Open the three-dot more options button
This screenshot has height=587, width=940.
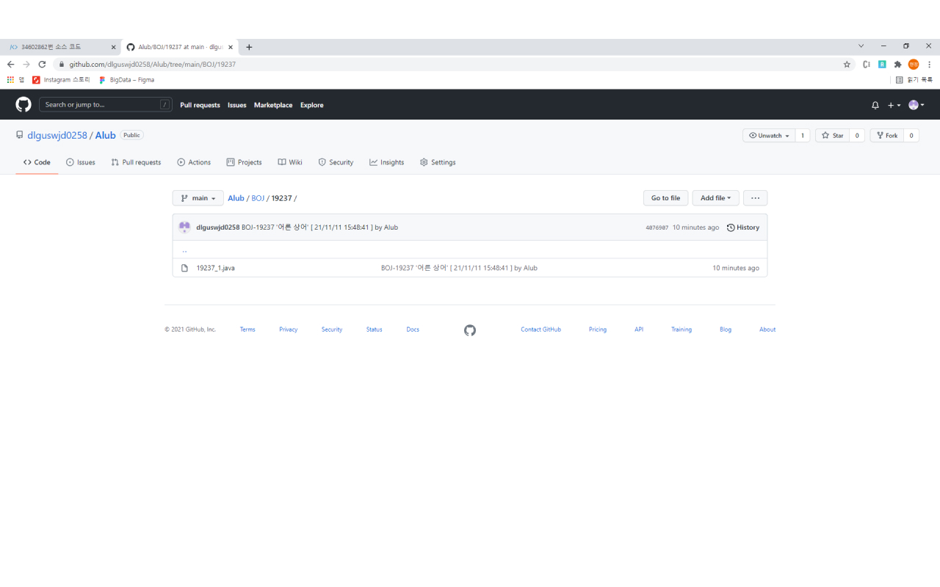click(755, 198)
